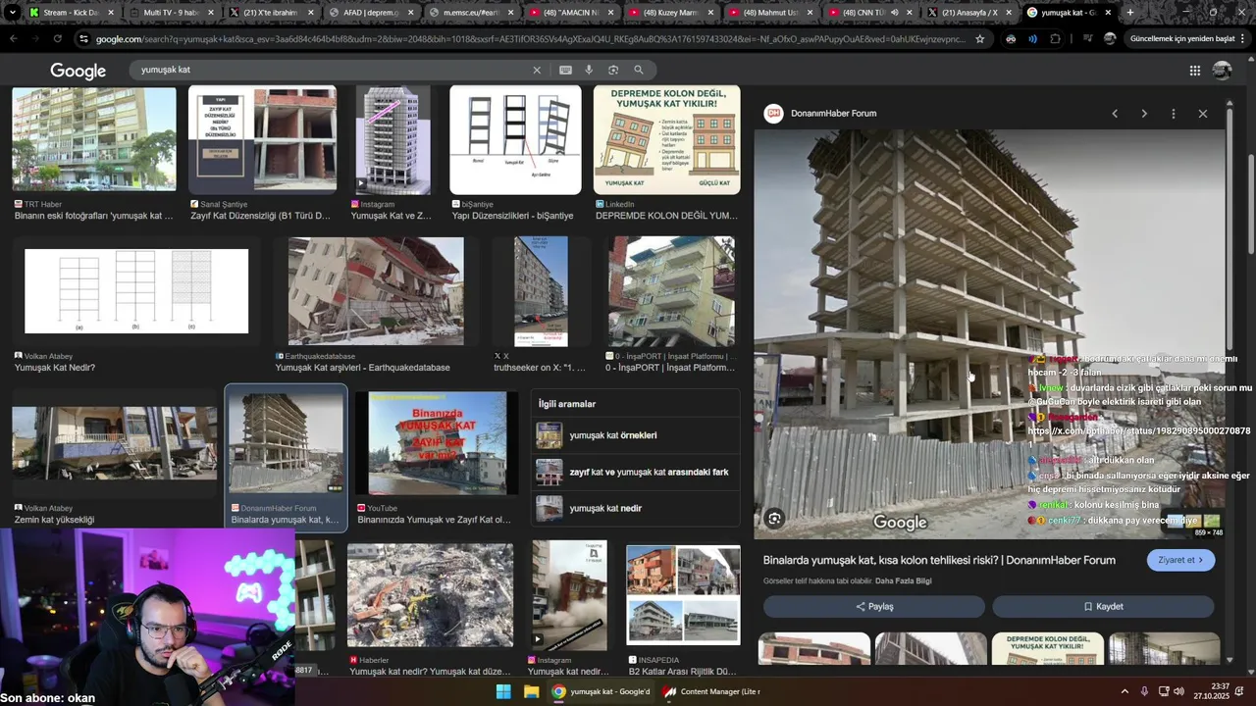Open File Explorer from the taskbar
Screen dimensions: 1256x706
click(x=531, y=691)
